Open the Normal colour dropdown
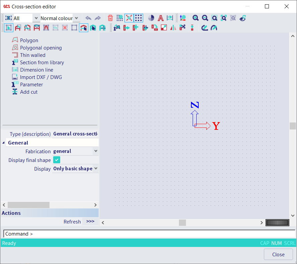This screenshot has height=264, width=297. pyautogui.click(x=77, y=18)
